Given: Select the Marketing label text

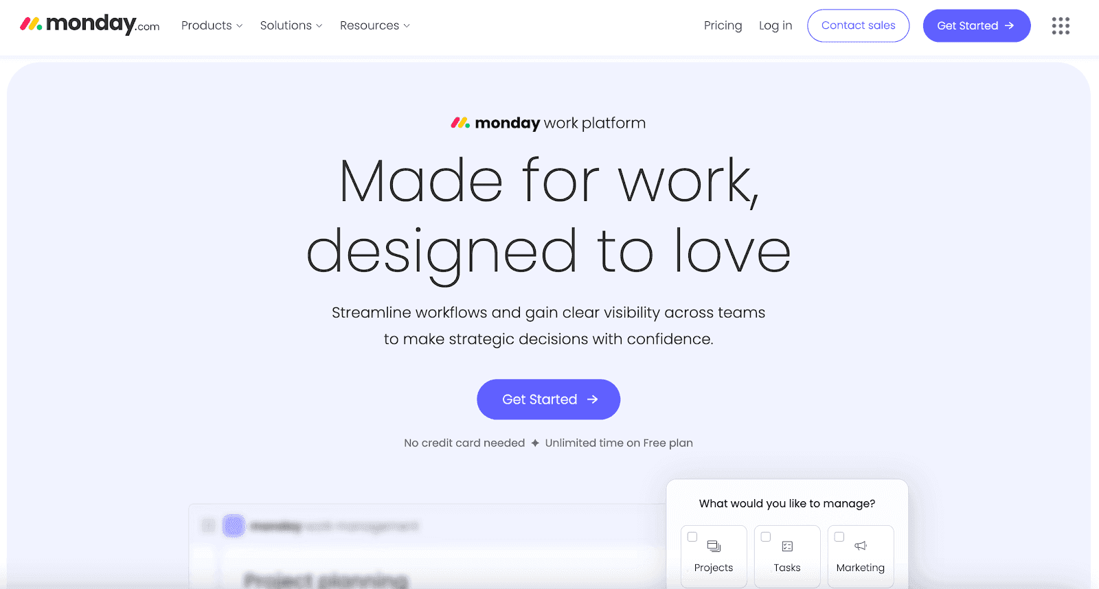Looking at the screenshot, I should coord(861,568).
